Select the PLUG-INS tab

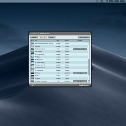pyautogui.click(x=43, y=37)
